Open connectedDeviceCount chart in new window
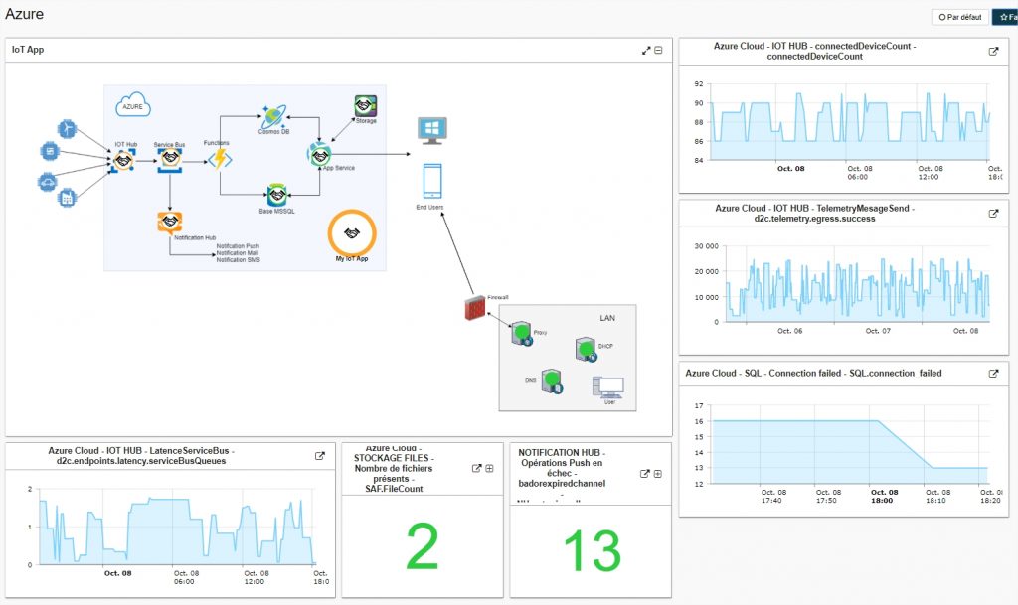This screenshot has height=605, width=1018. tap(993, 52)
